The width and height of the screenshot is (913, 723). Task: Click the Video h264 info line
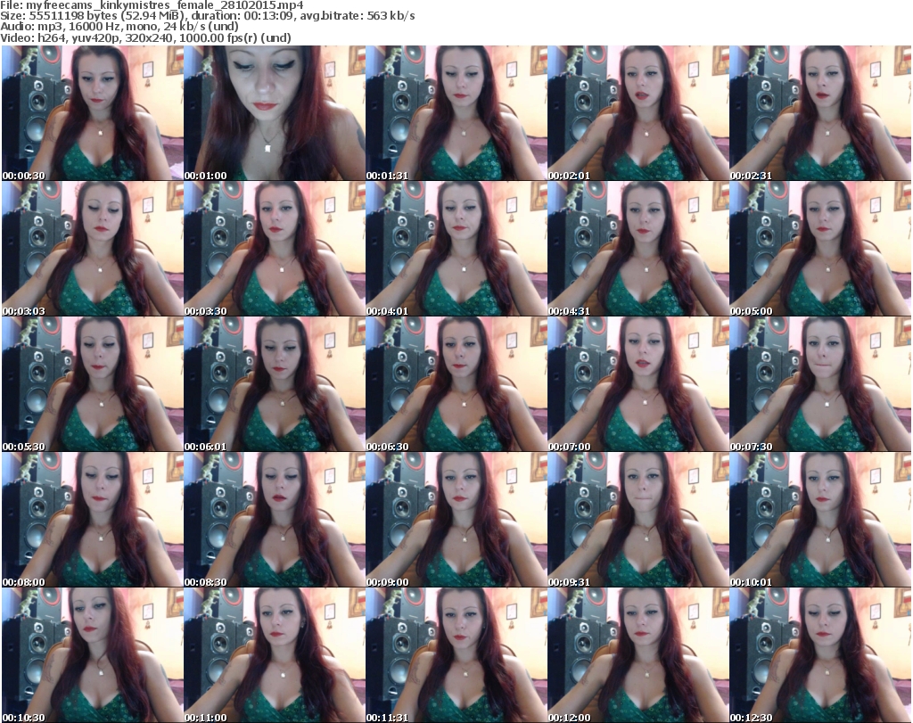coord(145,37)
